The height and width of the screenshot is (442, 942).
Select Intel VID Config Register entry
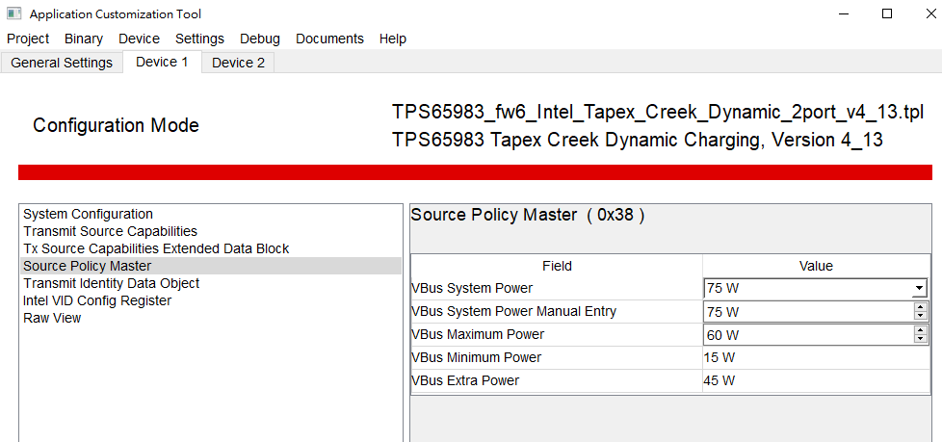[x=211, y=300]
